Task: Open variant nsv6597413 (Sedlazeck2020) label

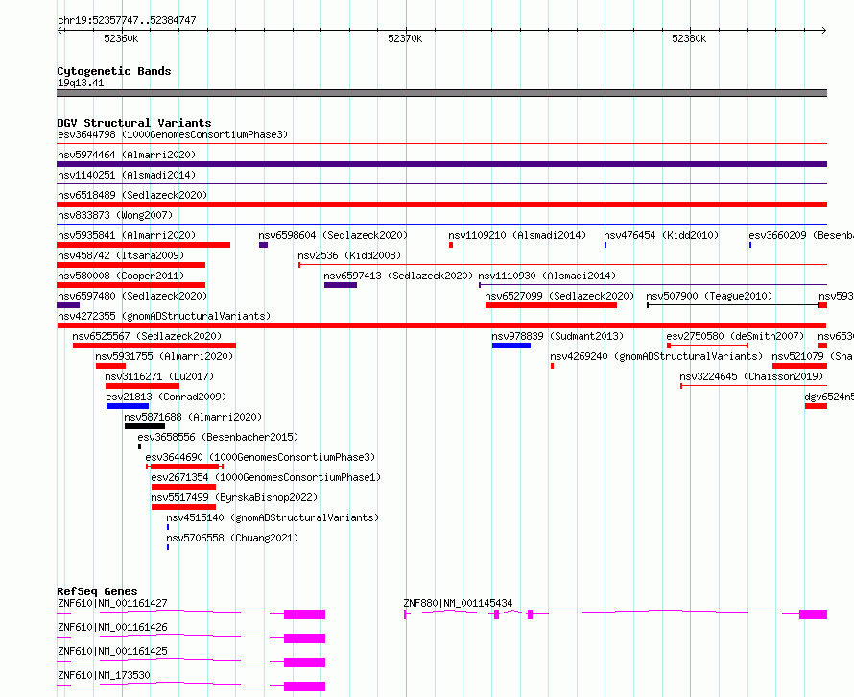Action: [398, 276]
